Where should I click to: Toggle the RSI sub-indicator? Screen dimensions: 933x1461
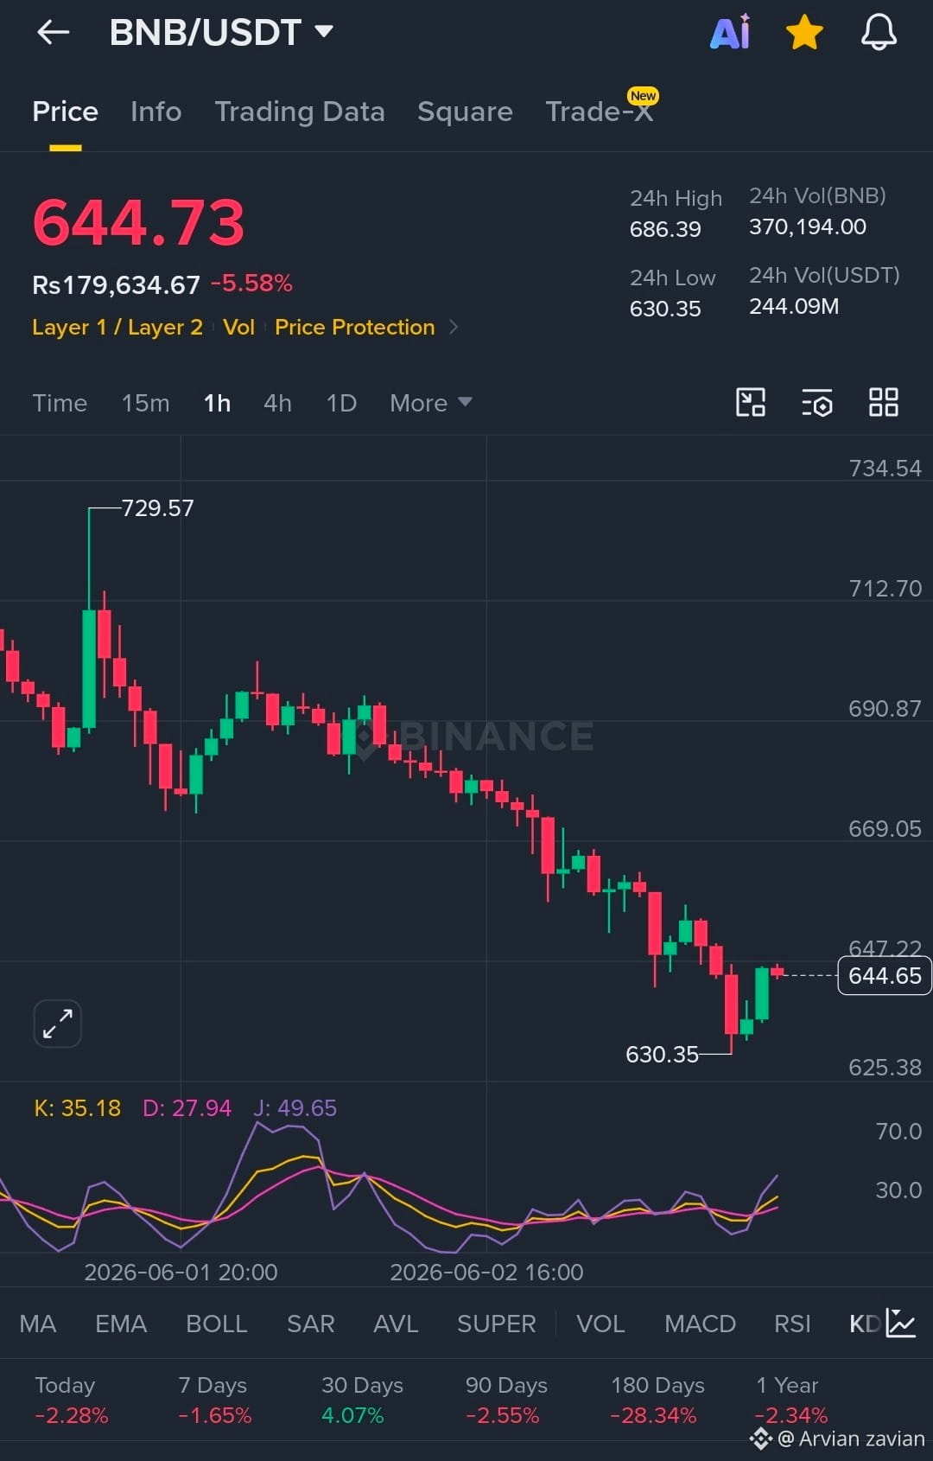pos(792,1324)
